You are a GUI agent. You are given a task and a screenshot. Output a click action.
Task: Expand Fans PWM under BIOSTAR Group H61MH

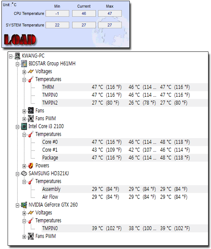coord(24,119)
